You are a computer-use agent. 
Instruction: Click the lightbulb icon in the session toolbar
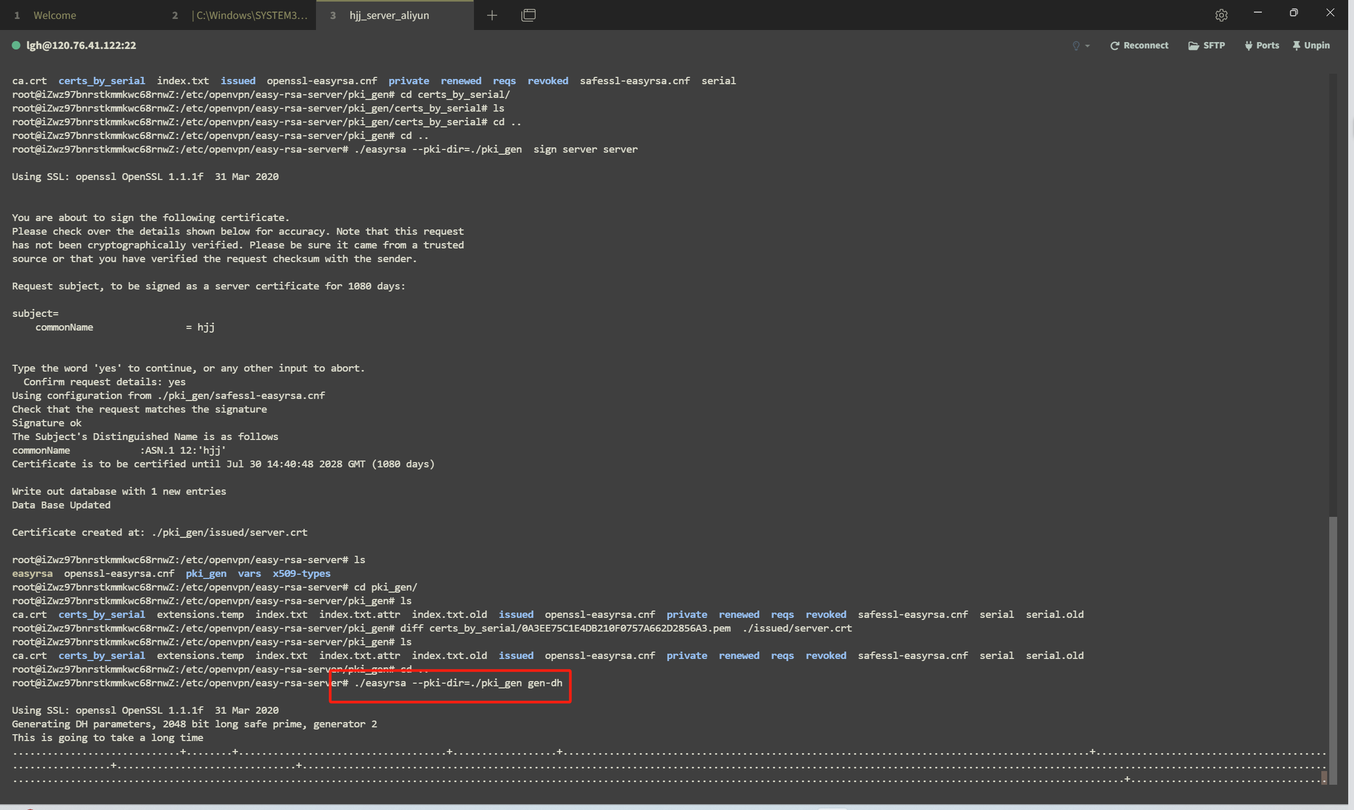[x=1076, y=46]
